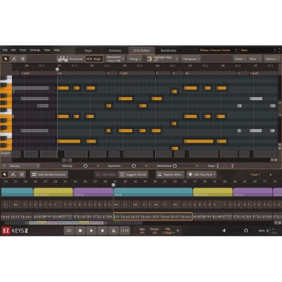This screenshot has height=282, width=282.
Task: Open the Transpose dropdown
Action: click(x=191, y=59)
